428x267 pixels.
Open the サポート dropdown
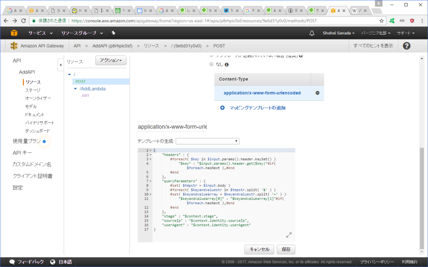405,33
